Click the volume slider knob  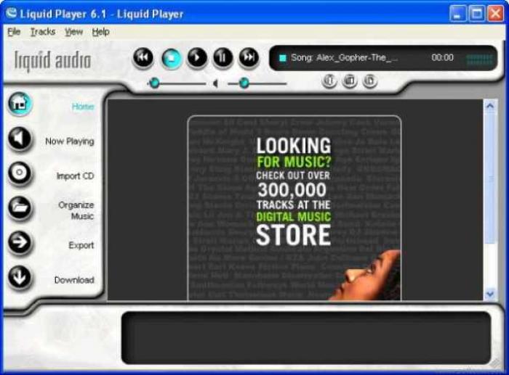pos(244,83)
